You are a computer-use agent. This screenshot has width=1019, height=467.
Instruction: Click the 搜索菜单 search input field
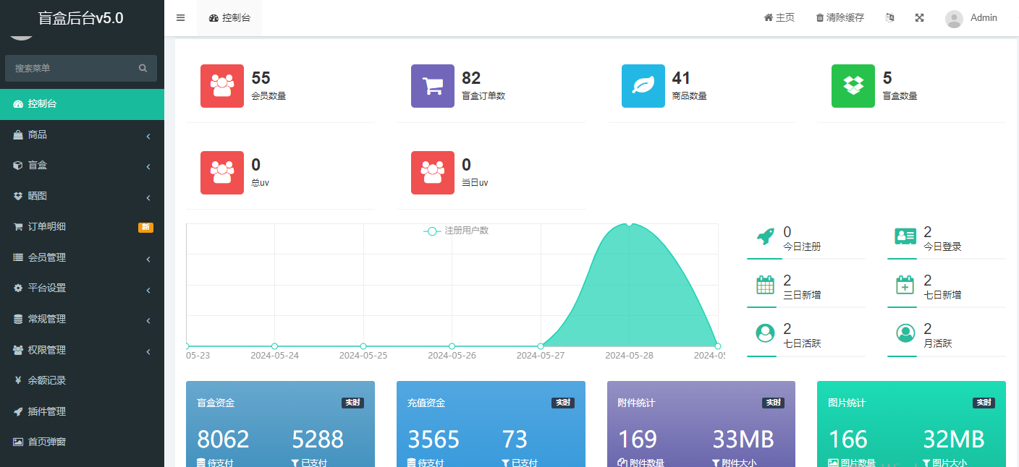pyautogui.click(x=72, y=68)
